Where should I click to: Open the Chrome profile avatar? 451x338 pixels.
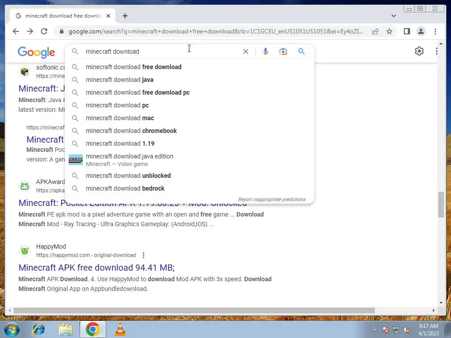click(x=421, y=31)
